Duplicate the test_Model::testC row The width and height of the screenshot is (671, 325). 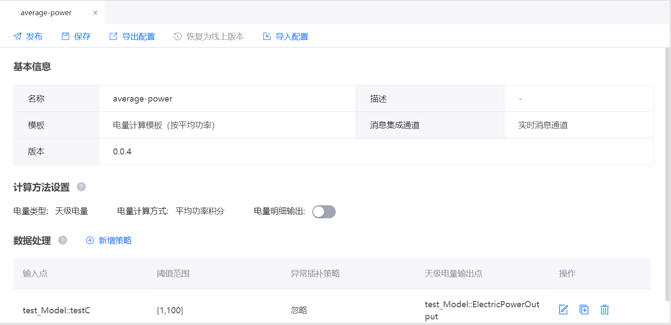tap(584, 310)
